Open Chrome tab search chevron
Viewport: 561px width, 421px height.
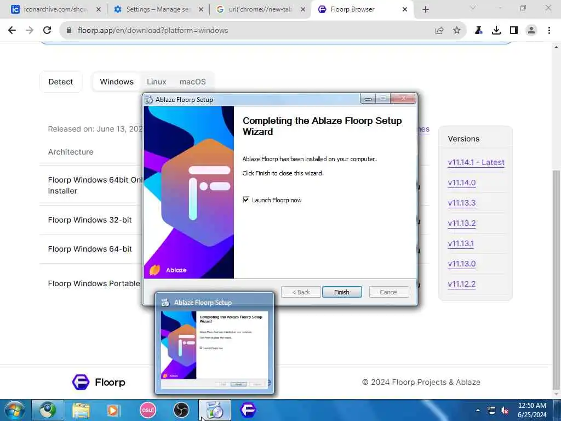[x=473, y=8]
